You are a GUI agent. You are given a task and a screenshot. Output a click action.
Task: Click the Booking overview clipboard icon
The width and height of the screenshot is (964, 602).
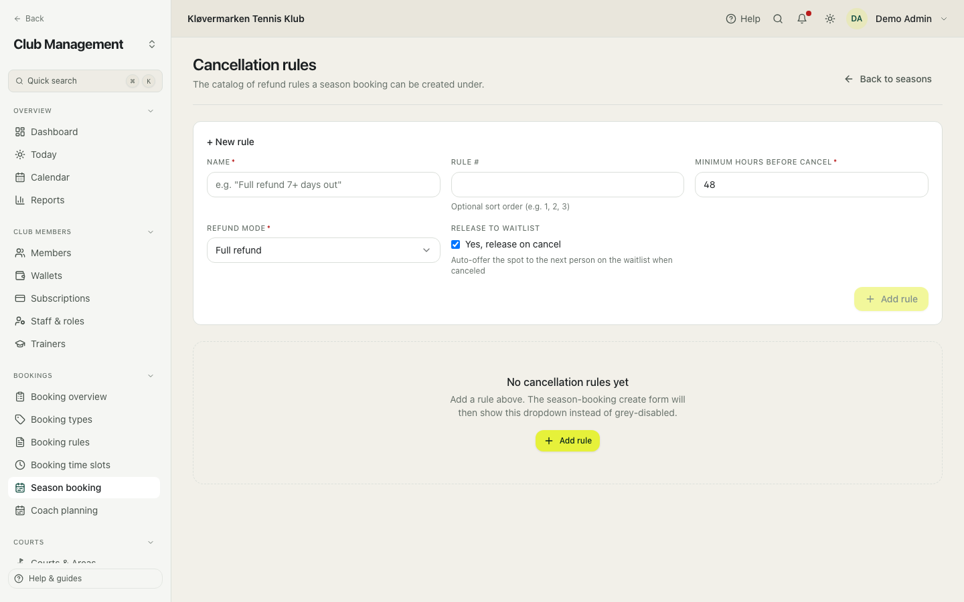tap(20, 397)
